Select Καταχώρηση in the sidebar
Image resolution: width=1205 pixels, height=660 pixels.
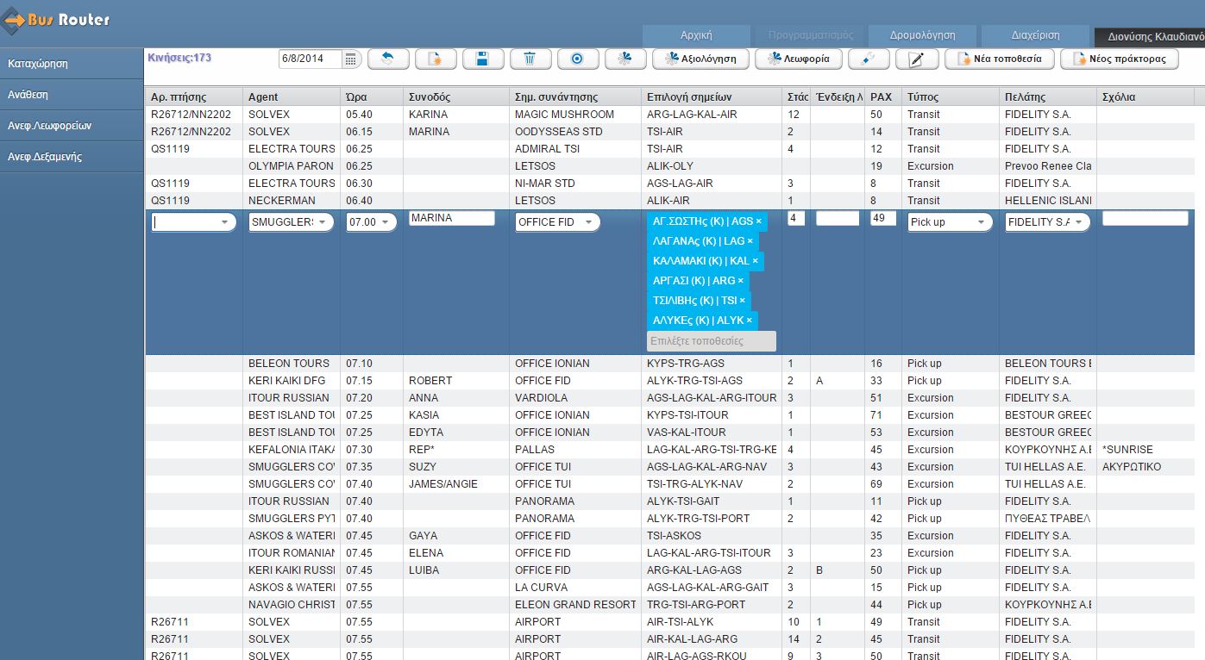click(x=72, y=64)
